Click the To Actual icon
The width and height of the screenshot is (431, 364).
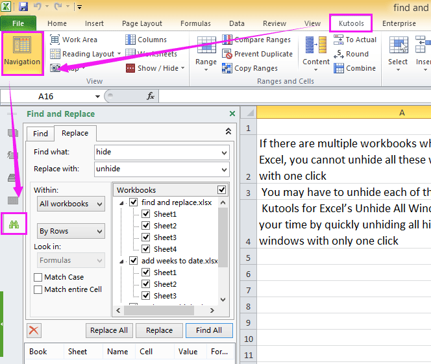338,40
